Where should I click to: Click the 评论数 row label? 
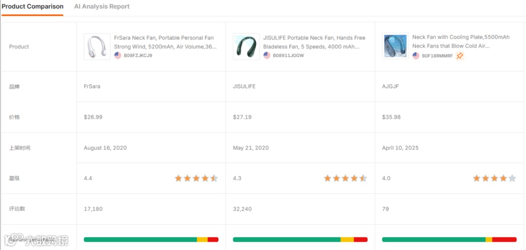17,209
